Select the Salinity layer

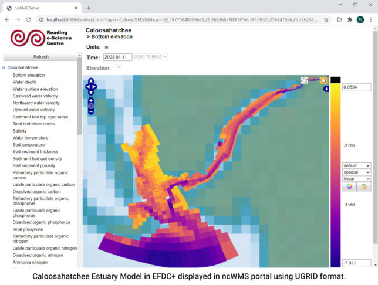[x=23, y=131]
